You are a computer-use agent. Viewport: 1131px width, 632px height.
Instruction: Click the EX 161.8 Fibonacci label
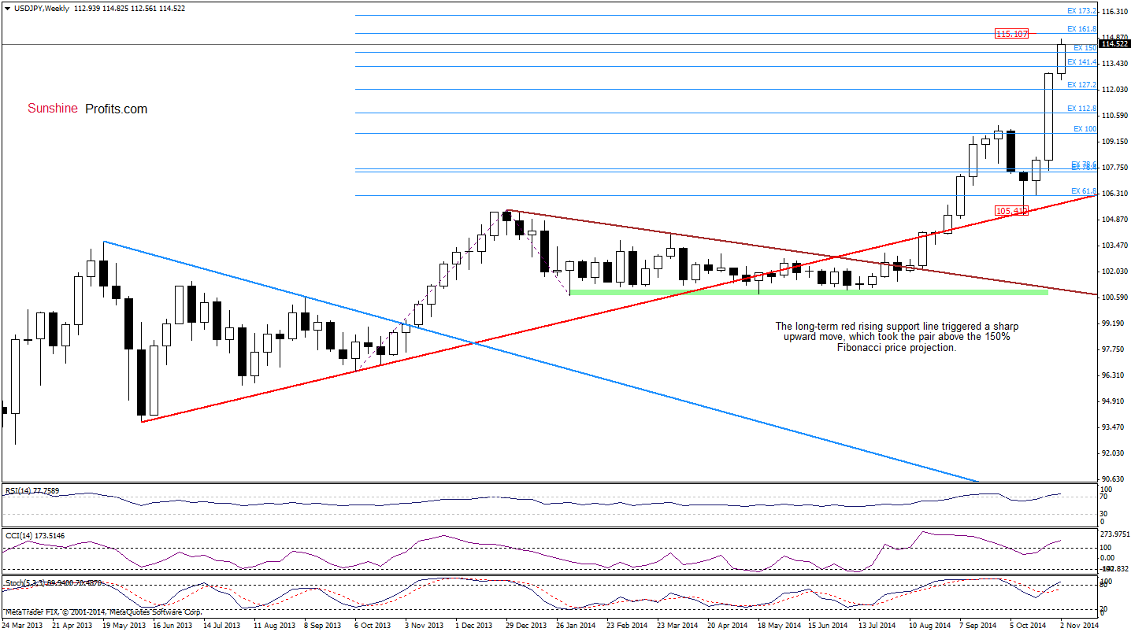pos(1081,29)
